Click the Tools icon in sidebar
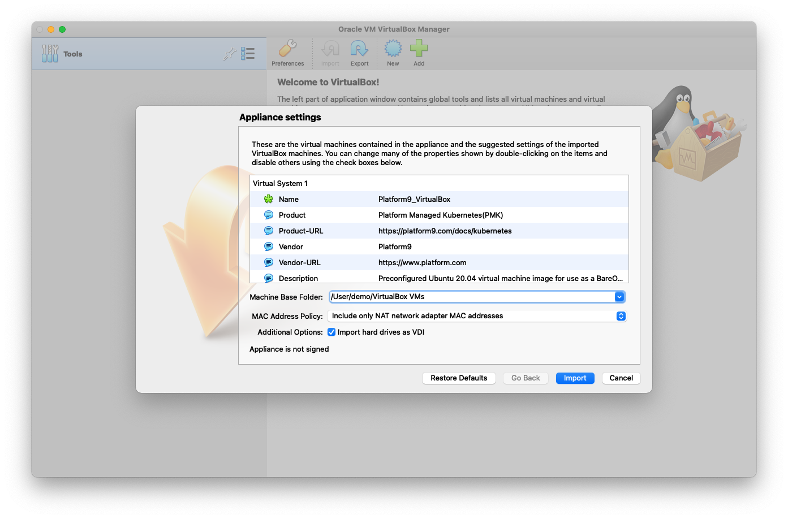The width and height of the screenshot is (788, 519). (50, 54)
